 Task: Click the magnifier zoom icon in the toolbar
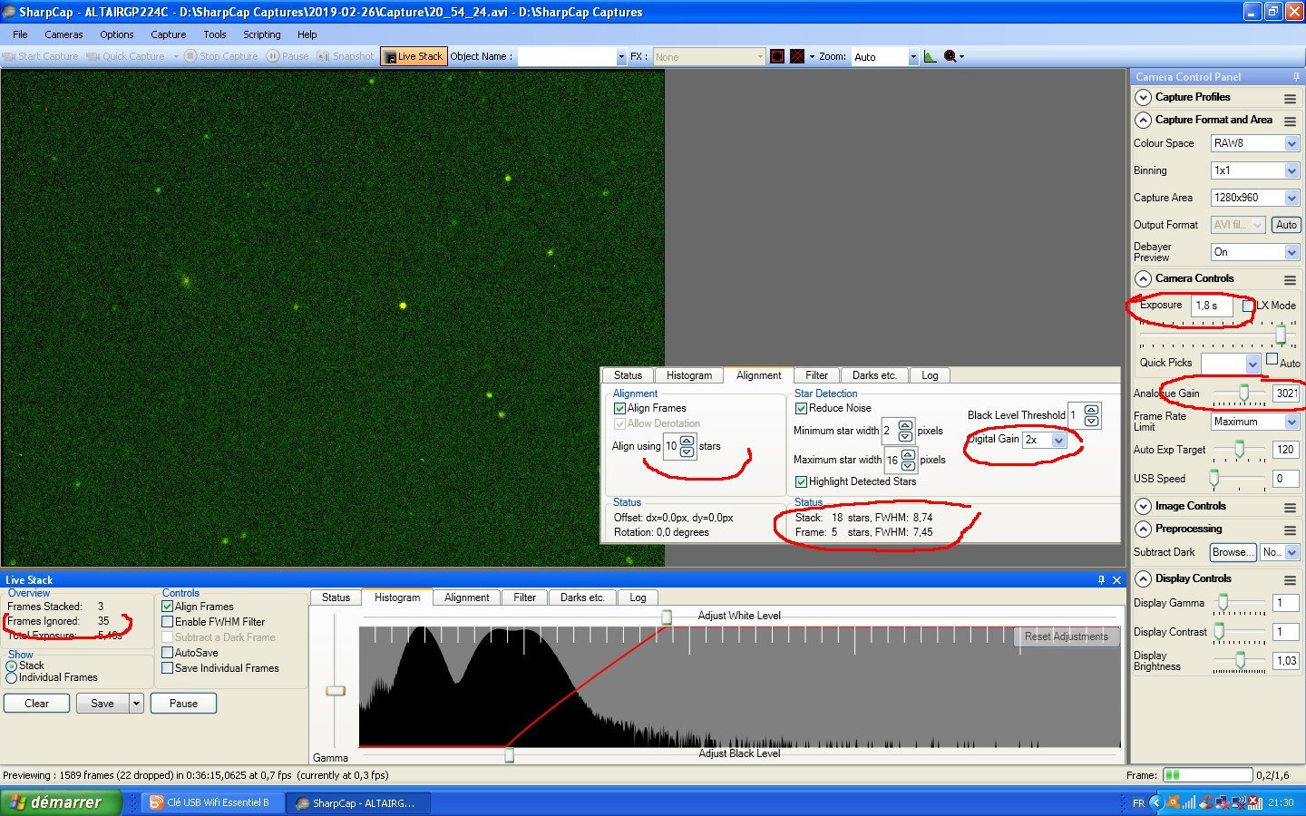point(950,56)
